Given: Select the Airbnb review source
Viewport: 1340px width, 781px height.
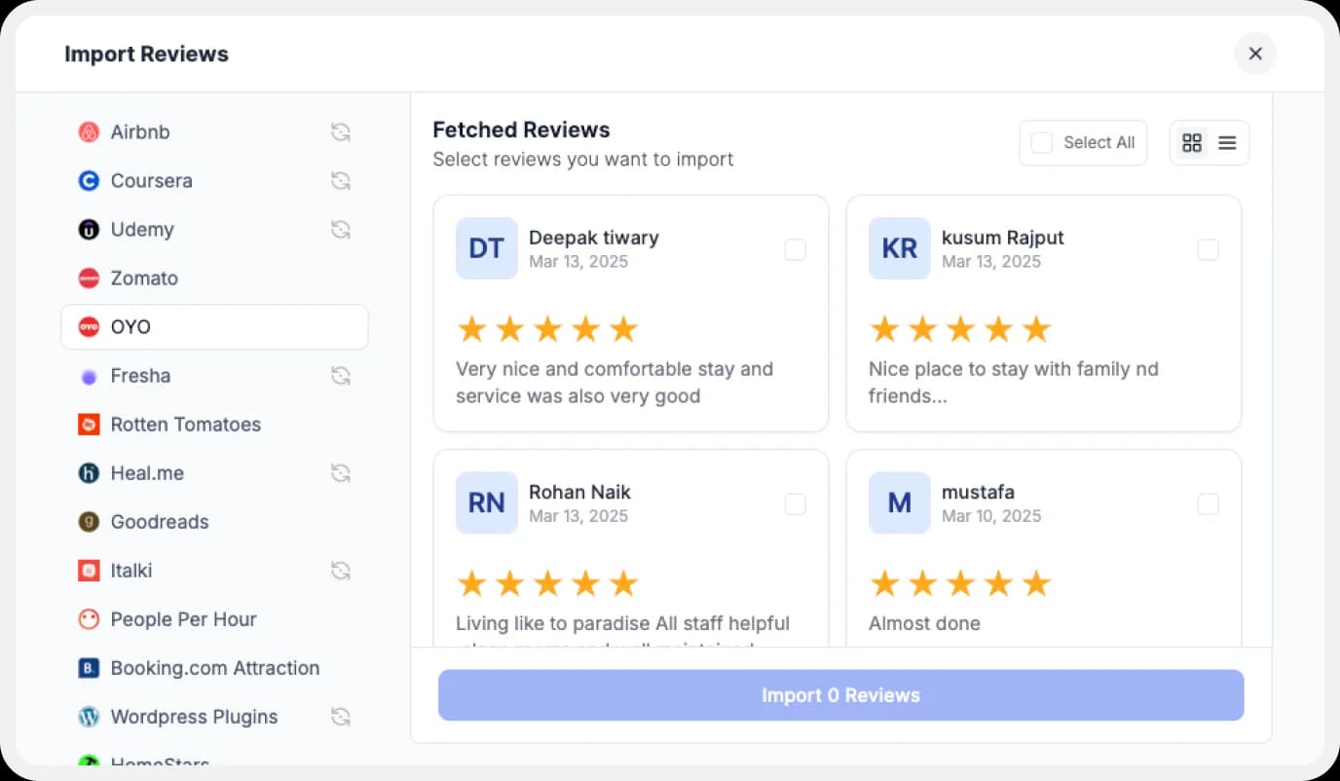Looking at the screenshot, I should click(x=140, y=131).
